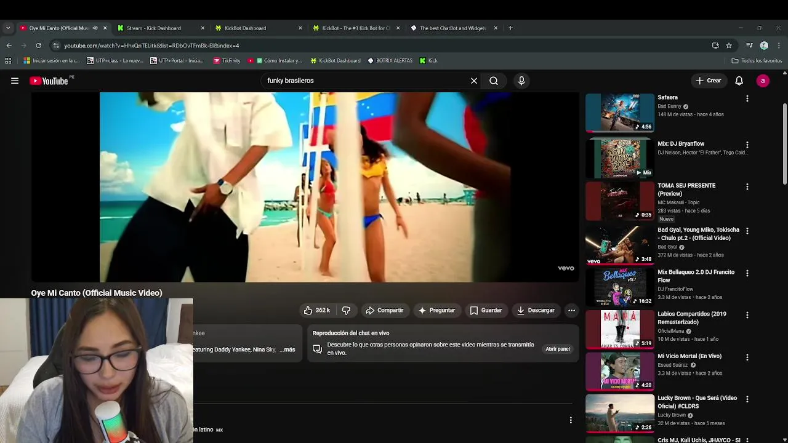This screenshot has height=443, width=788.
Task: Open Mix DJ Bryanflow thumbnail
Action: [619, 159]
